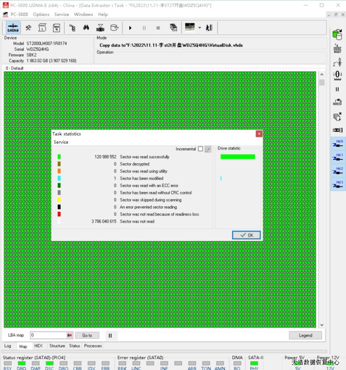Click the crossed tools utilities icon
346x370 pixels.
(x=28, y=28)
